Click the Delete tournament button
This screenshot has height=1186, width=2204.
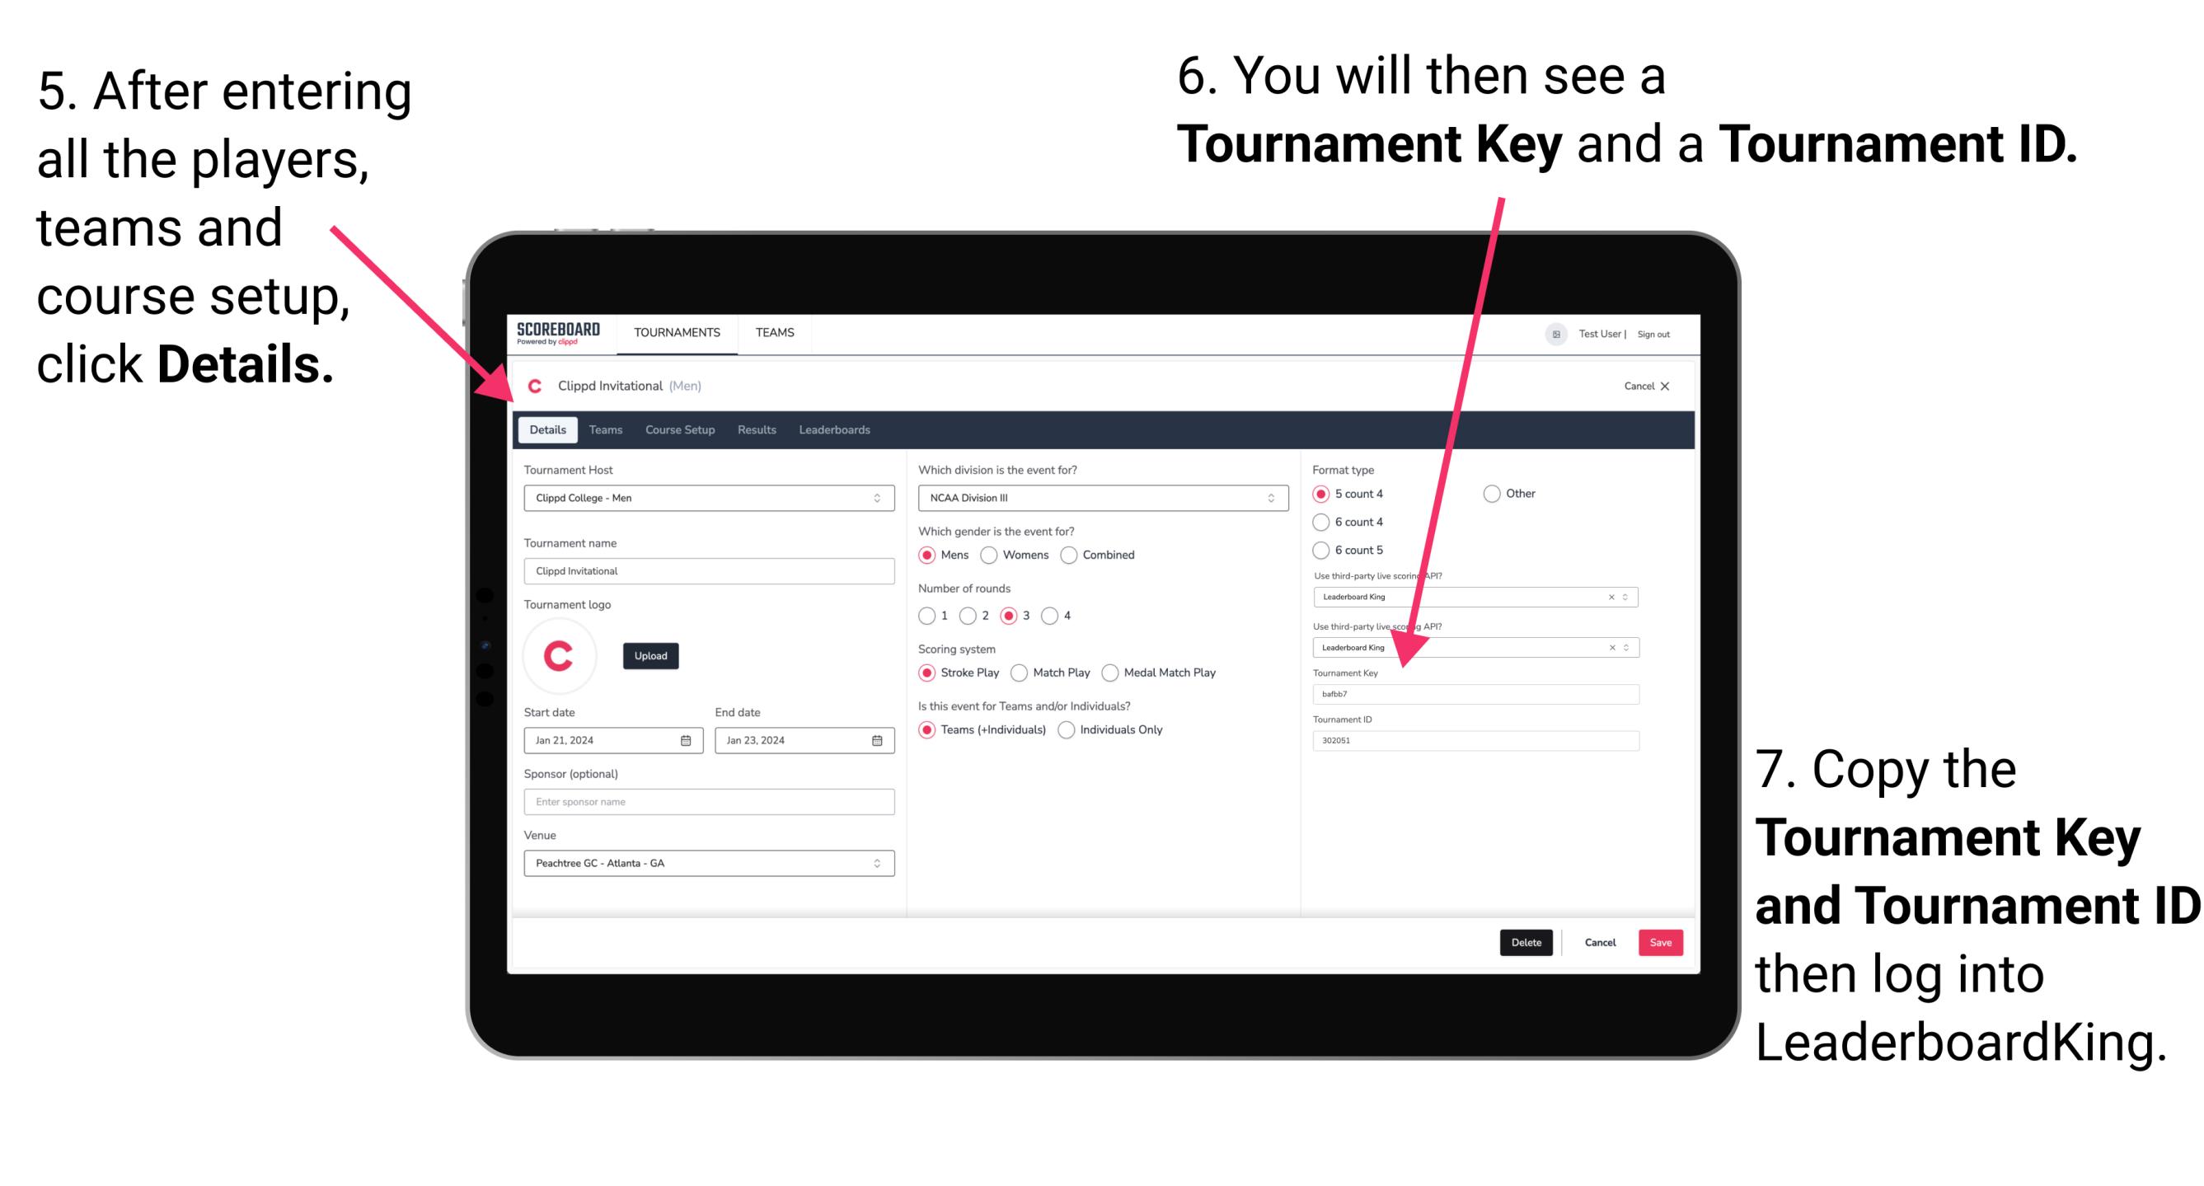click(x=1526, y=942)
